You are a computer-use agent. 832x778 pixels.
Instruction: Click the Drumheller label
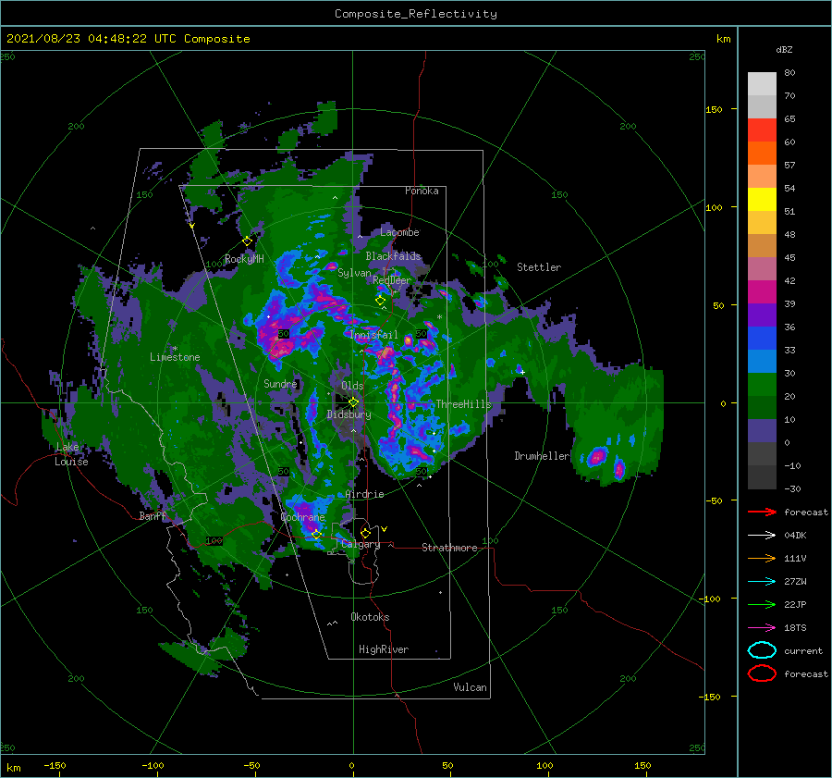(542, 456)
